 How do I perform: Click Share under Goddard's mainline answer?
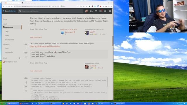pos(32,63)
